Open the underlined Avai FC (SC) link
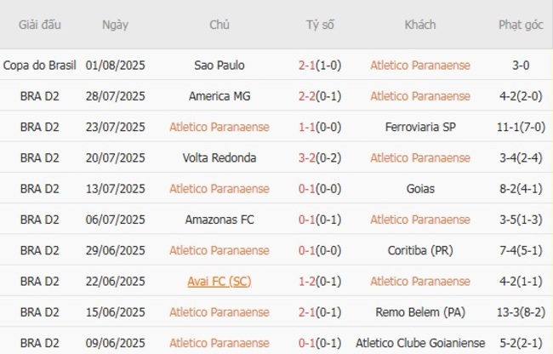This screenshot has height=354, width=553. (219, 281)
